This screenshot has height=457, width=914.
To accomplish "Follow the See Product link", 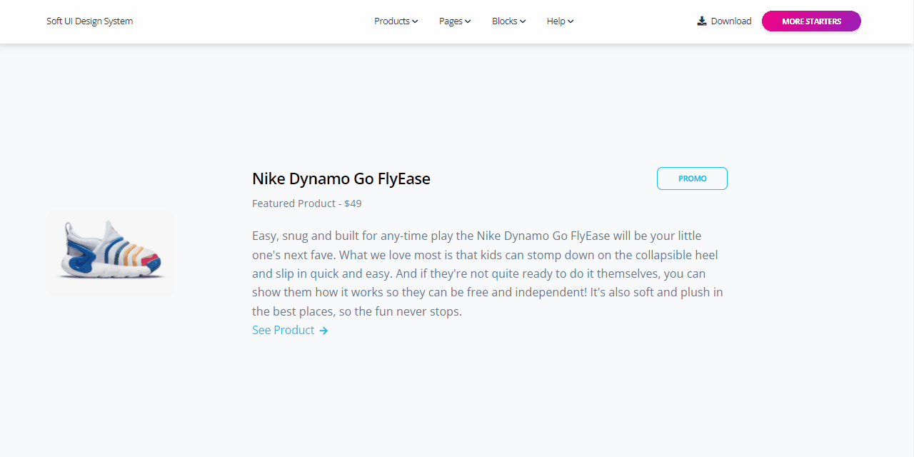I will point(290,330).
